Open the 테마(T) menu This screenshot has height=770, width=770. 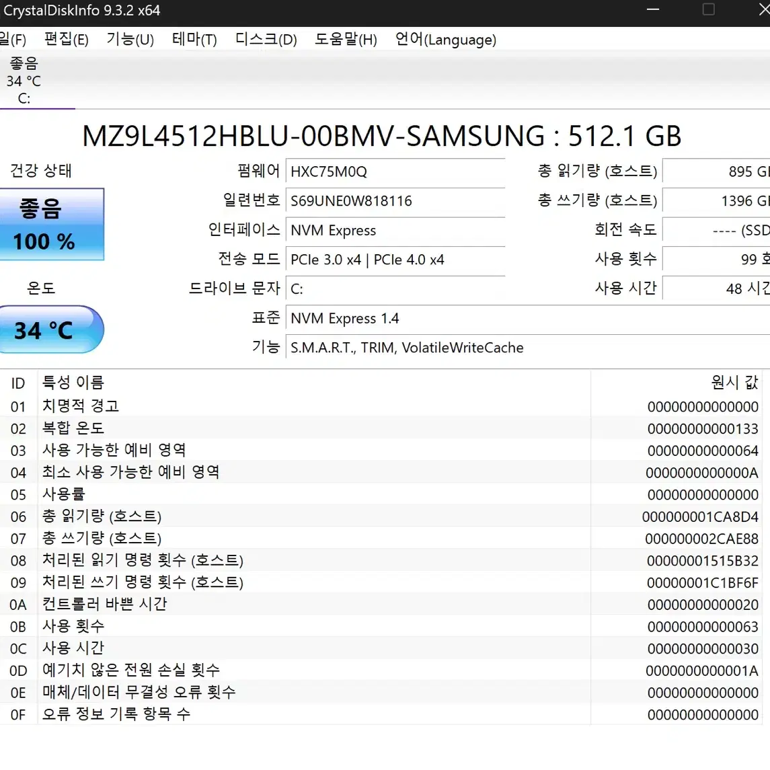pyautogui.click(x=194, y=39)
